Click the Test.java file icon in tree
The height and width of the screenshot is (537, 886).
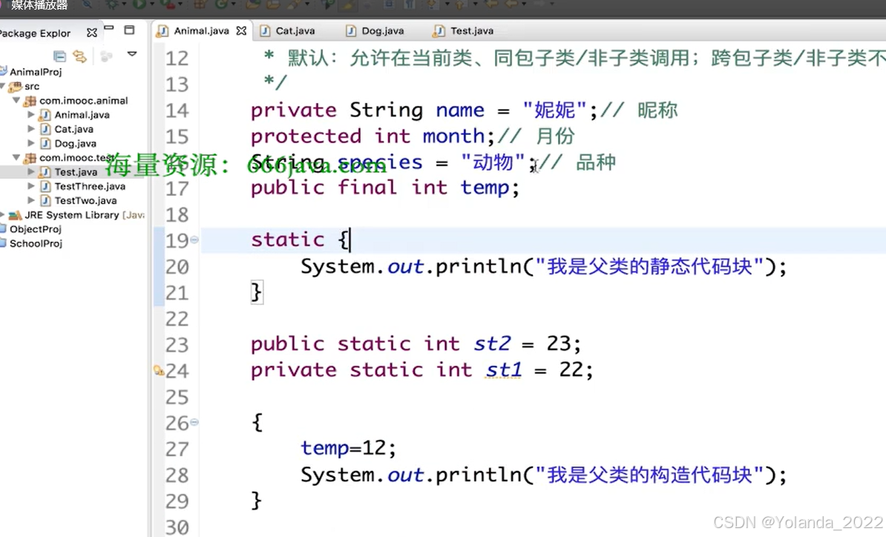pyautogui.click(x=45, y=171)
